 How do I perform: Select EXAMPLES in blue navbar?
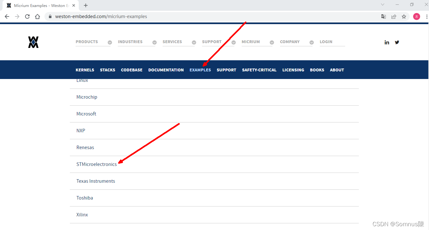pos(200,70)
